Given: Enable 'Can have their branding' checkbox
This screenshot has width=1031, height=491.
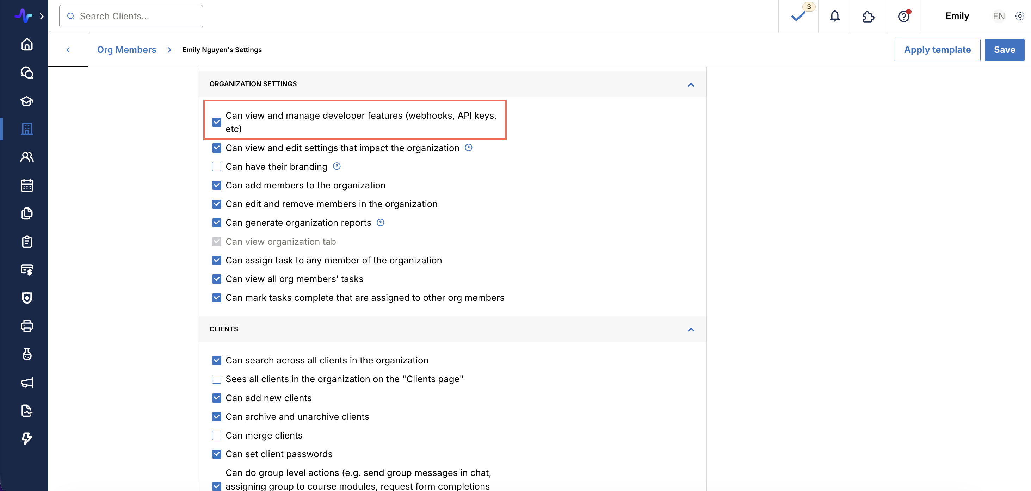Looking at the screenshot, I should click(x=217, y=167).
